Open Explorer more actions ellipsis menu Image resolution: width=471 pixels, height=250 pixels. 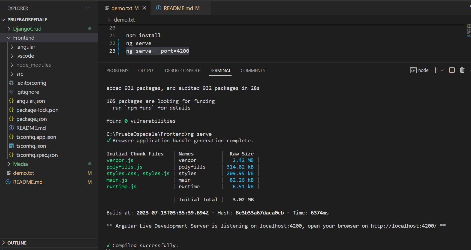[x=89, y=8]
